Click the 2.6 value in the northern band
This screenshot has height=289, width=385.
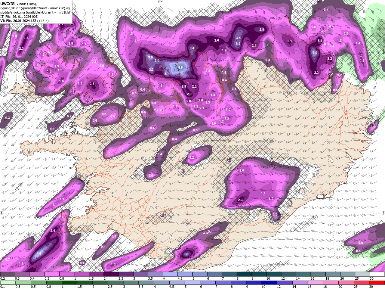pyautogui.click(x=217, y=40)
